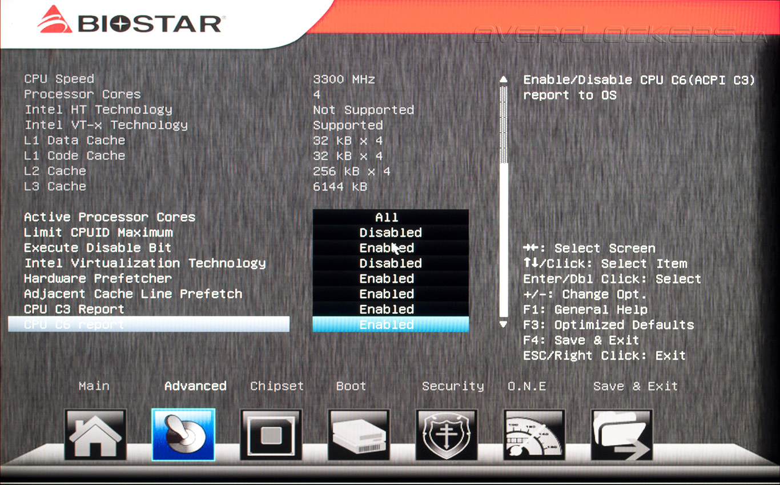Click the Processor Cores label
The image size is (780, 485).
coord(82,94)
